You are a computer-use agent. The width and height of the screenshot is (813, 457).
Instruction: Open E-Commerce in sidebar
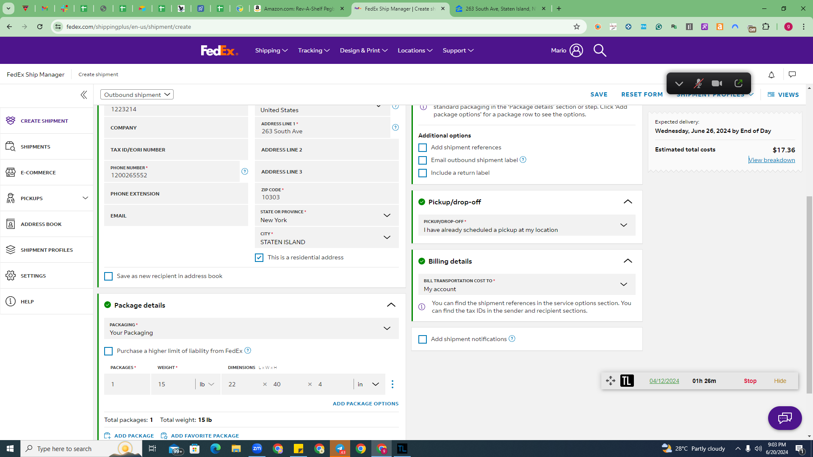click(x=47, y=173)
